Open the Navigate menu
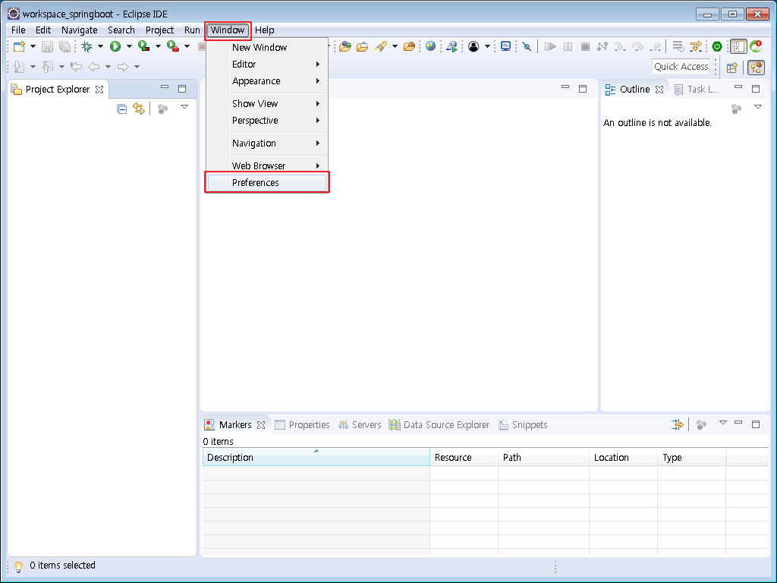The width and height of the screenshot is (777, 583). click(x=79, y=30)
